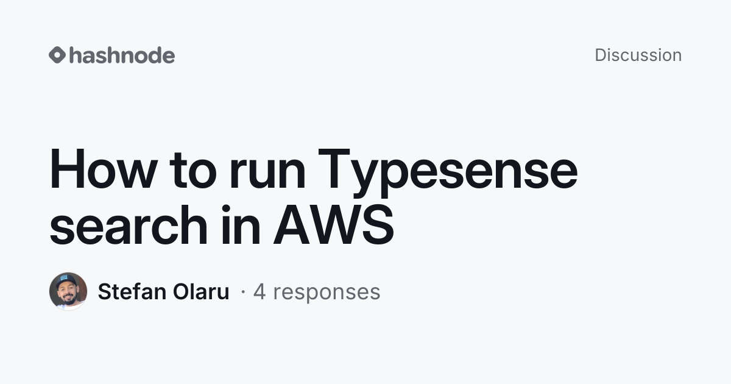Viewport: 731px width, 384px height.
Task: Open Stefan Olaru's avatar photo
Action: point(68,291)
